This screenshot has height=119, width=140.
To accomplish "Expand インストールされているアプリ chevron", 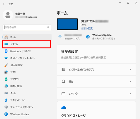I will [x=130, y=69].
